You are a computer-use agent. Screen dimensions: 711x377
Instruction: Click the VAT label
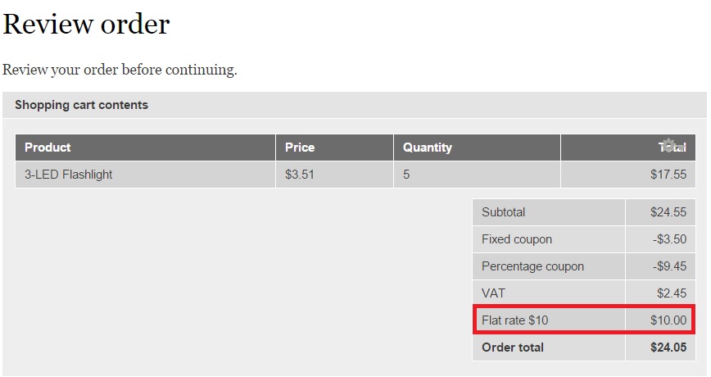(493, 293)
